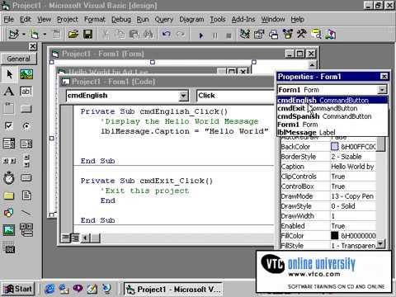The image size is (396, 297).
Task: Click the Add Form toolbar icon
Action: [x=35, y=35]
